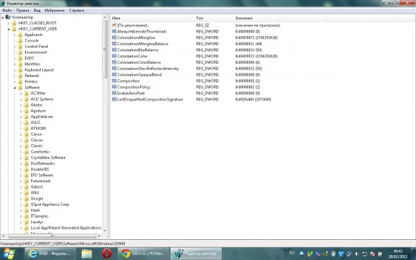Viewport: 416px width, 260px height.
Task: Open the Файл menu
Action: click(x=7, y=10)
